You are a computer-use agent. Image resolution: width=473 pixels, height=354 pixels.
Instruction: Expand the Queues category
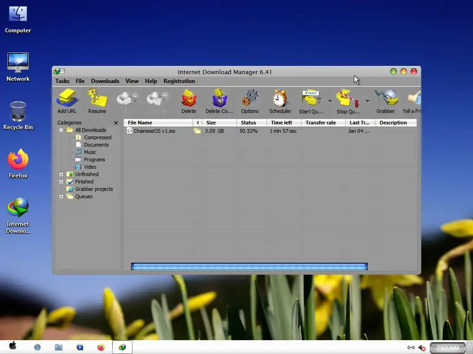tap(61, 196)
